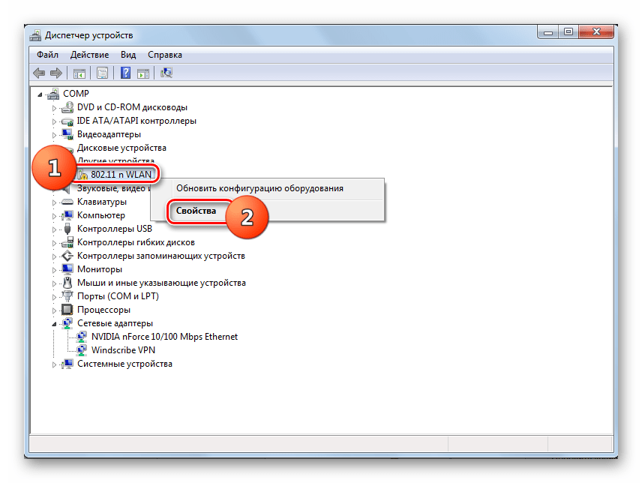The height and width of the screenshot is (483, 642).
Task: Open the Вид menu
Action: 128,55
